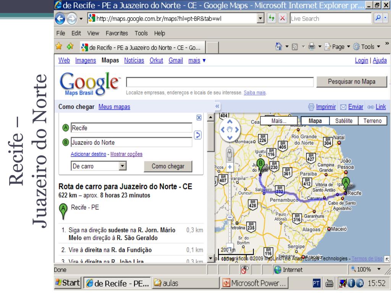Swap origin and destination arrow icon
Viewport: 391px width, 293px height.
(x=198, y=135)
